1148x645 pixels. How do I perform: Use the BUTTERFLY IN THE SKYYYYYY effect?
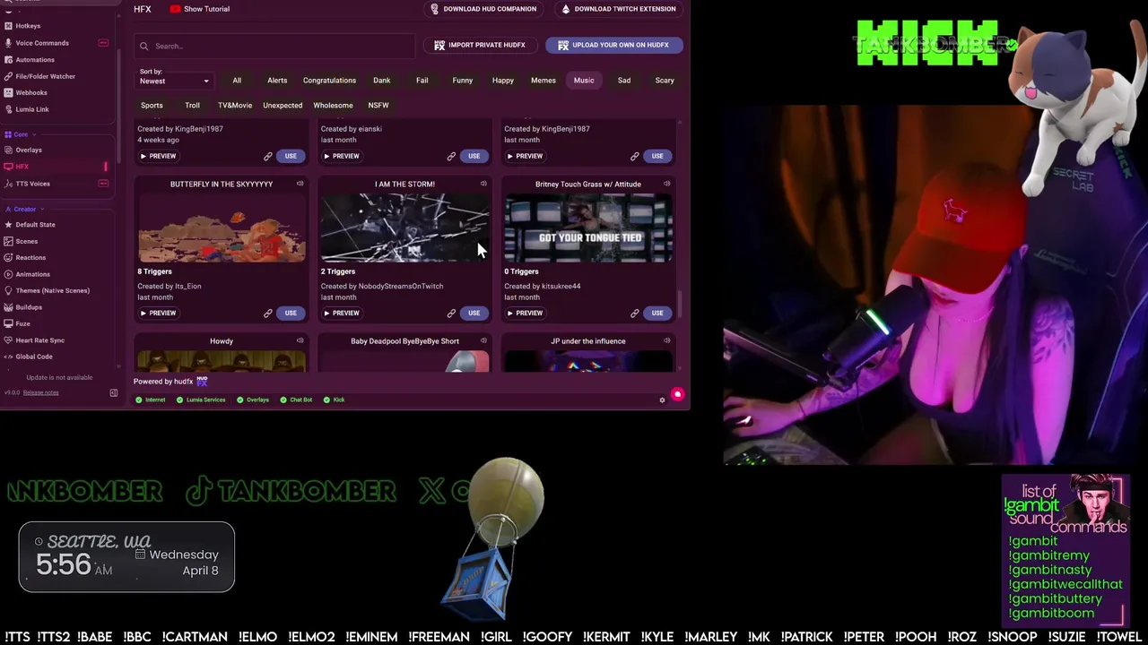[291, 313]
